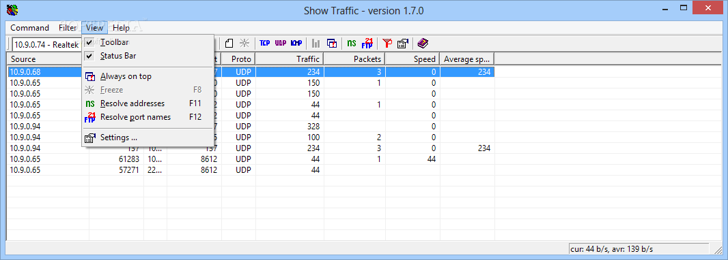Sort by the Packets column header

tap(354, 59)
